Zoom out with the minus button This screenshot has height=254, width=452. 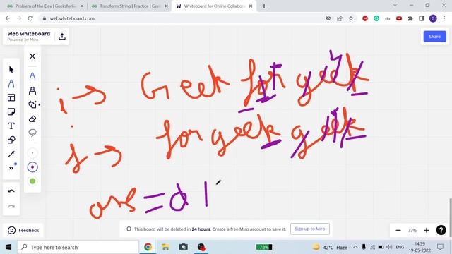tap(398, 230)
